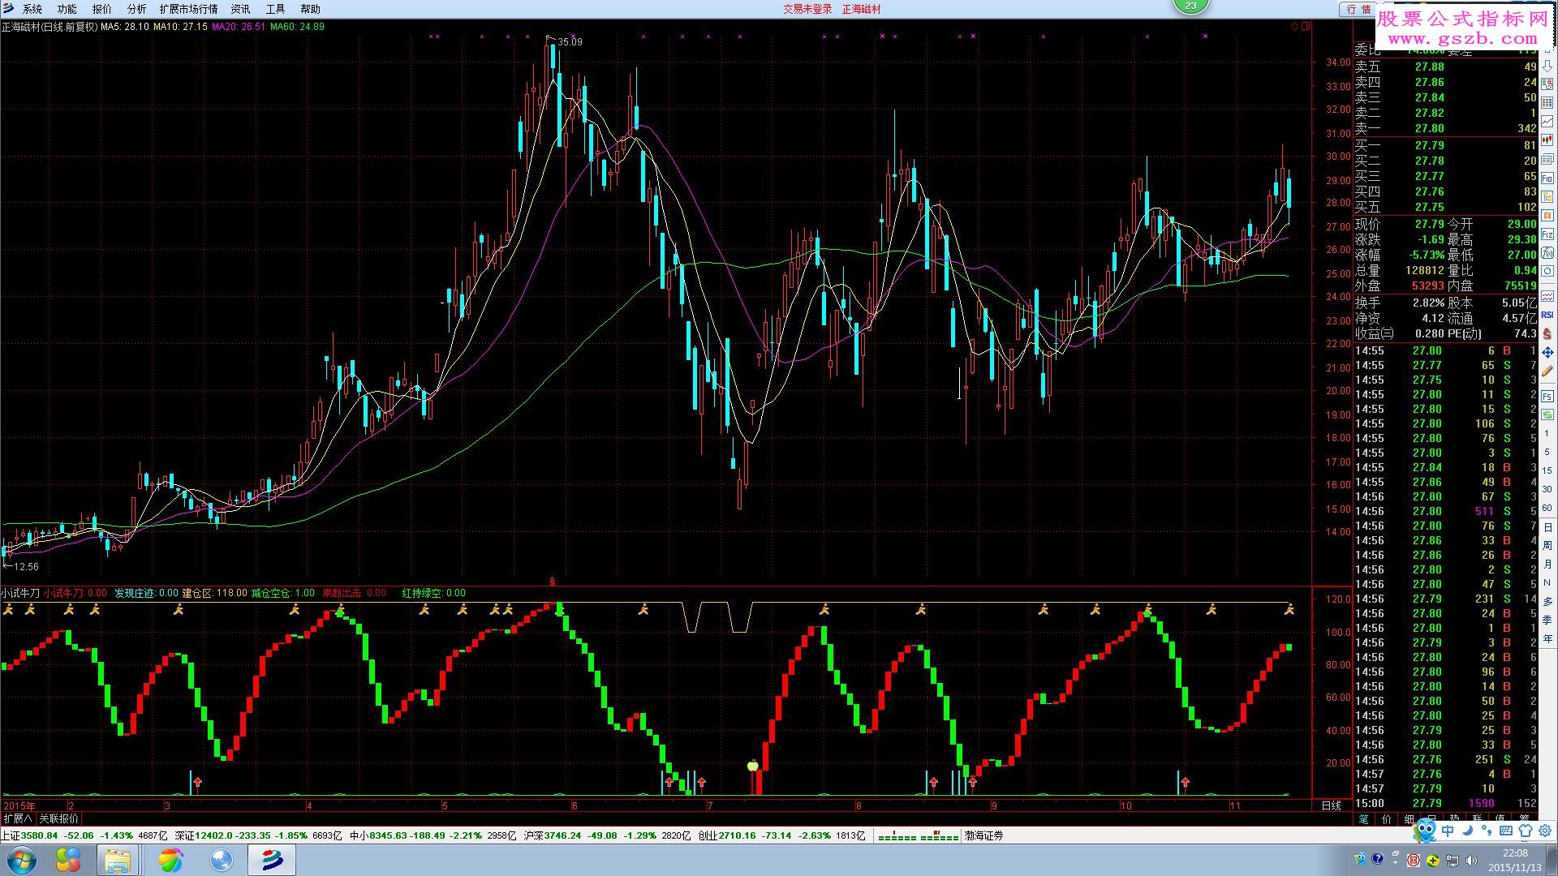Viewport: 1558px width, 876px height.
Task: Click the red arrow marker near March
Action: (x=197, y=783)
